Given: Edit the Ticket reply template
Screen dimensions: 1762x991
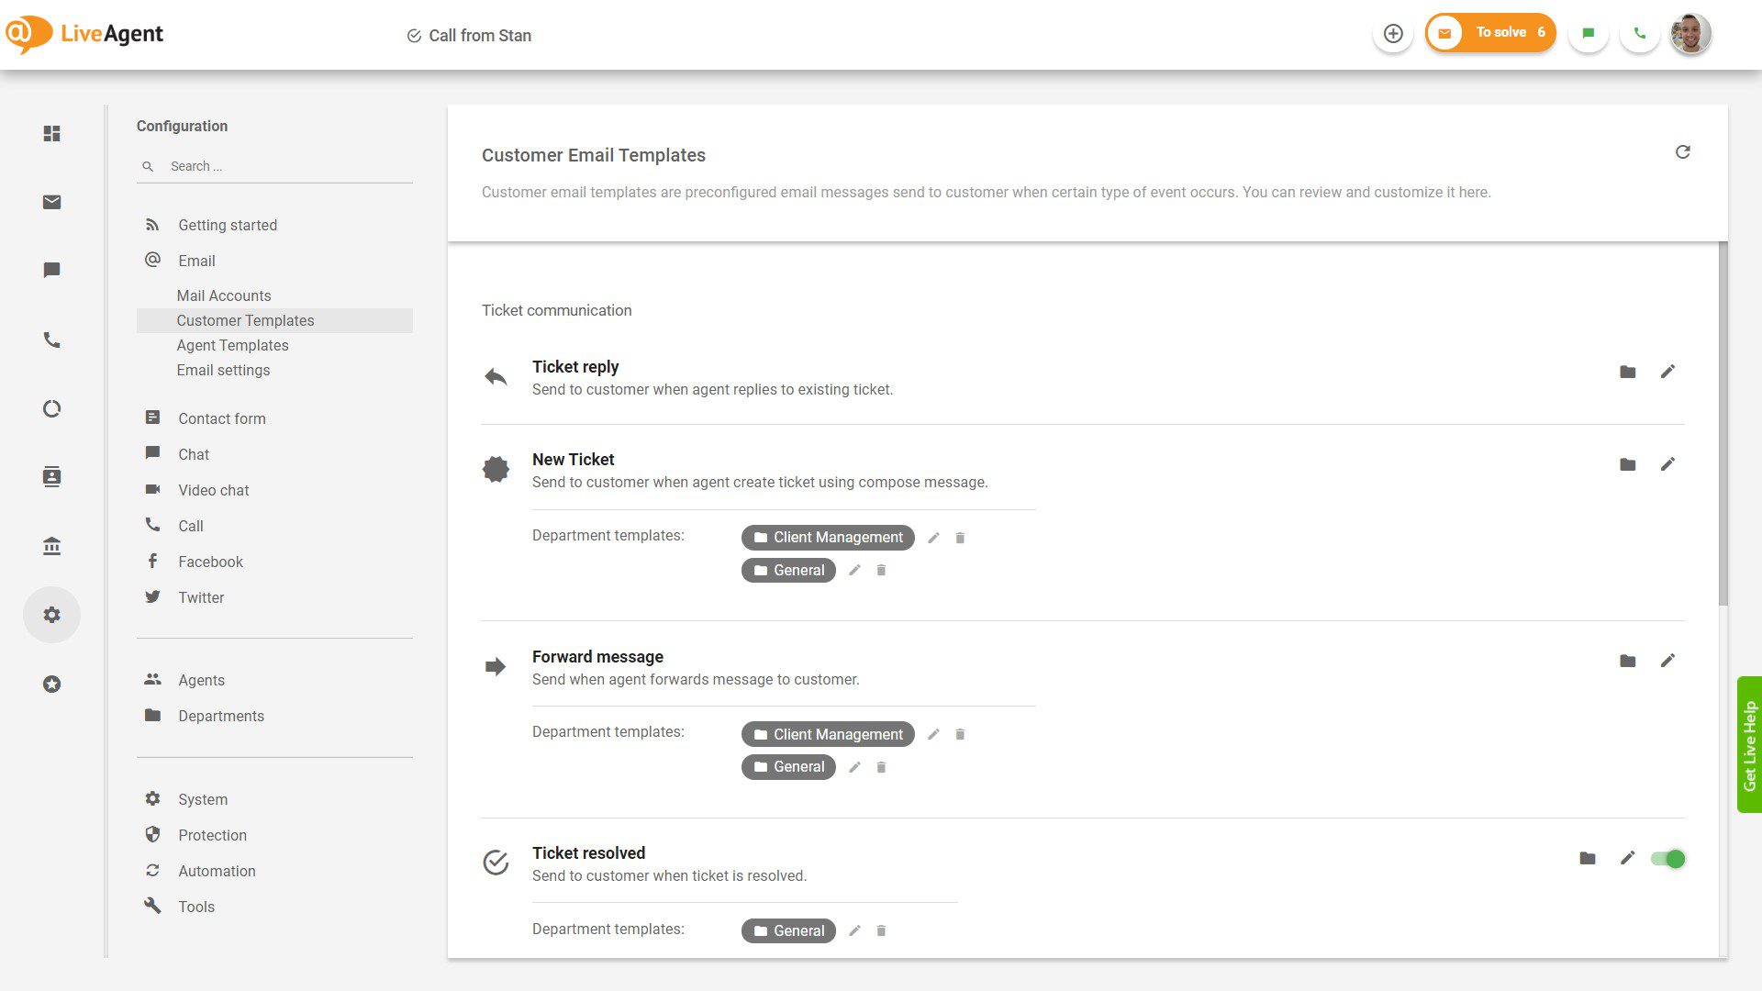Looking at the screenshot, I should tap(1668, 371).
